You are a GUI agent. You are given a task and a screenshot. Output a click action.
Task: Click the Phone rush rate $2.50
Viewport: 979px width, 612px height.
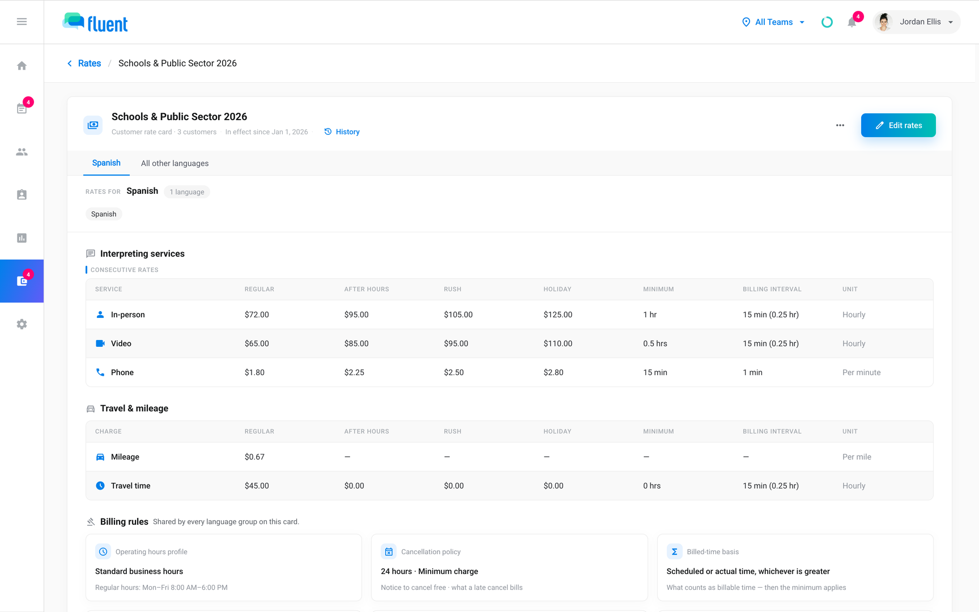click(453, 372)
